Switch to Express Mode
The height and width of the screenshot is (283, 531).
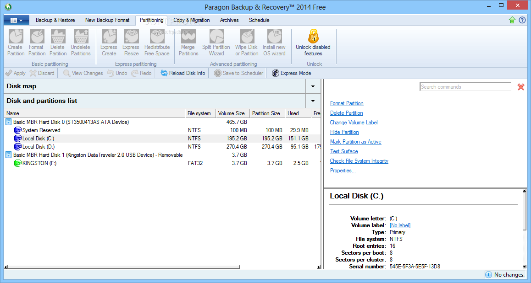[292, 73]
